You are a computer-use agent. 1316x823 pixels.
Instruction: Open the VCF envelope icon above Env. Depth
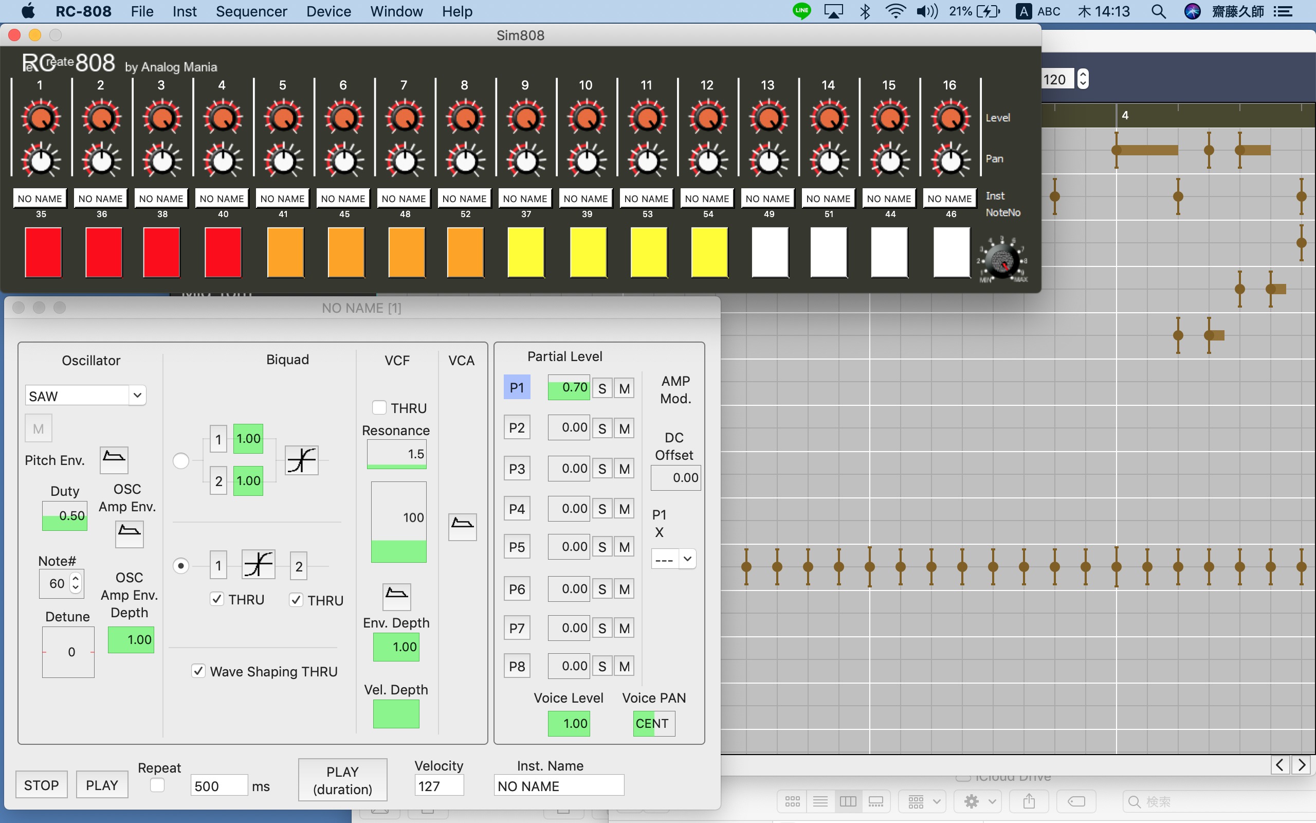pos(396,597)
